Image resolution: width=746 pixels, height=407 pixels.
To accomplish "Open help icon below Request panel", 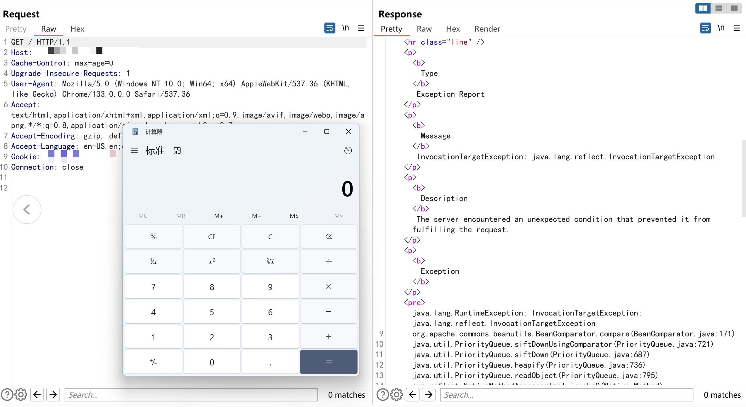I will (7, 394).
